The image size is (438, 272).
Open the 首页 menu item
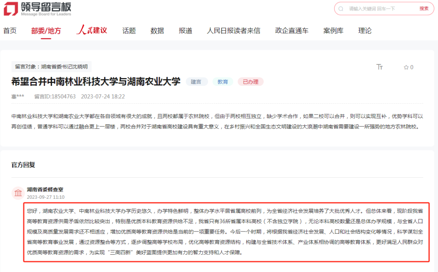pos(10,30)
